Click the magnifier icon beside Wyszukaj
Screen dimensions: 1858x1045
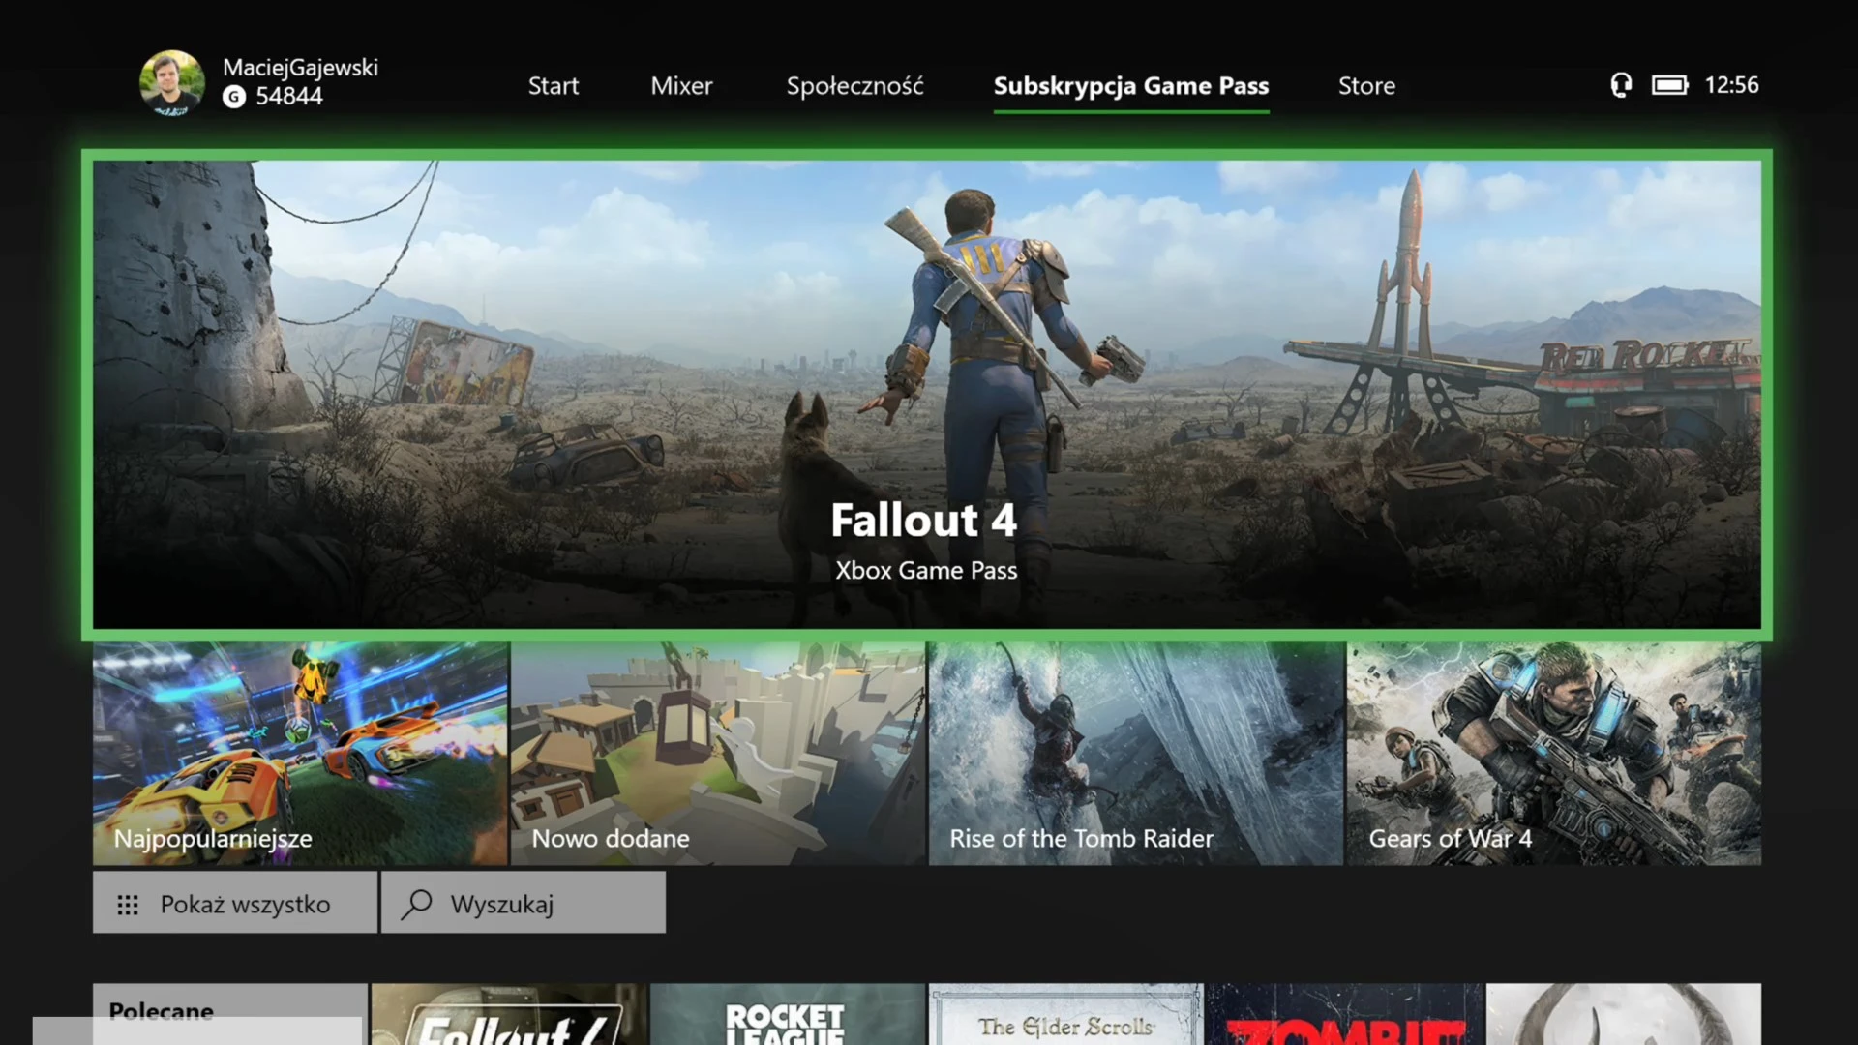(416, 904)
